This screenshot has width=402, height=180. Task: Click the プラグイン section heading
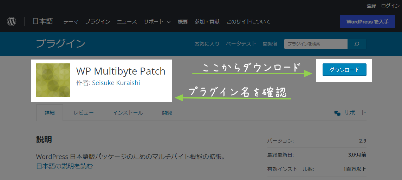(60, 44)
